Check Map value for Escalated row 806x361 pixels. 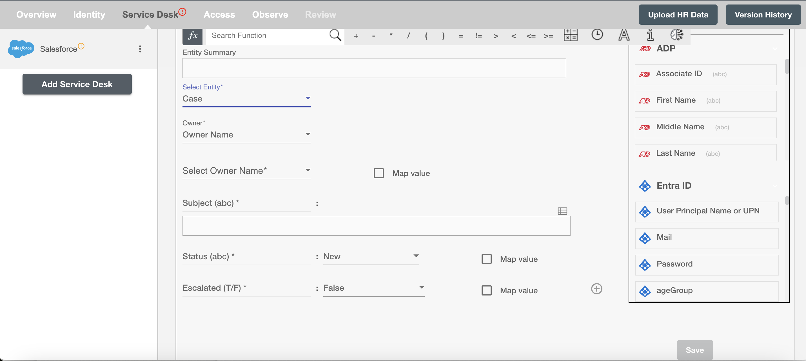pos(487,290)
